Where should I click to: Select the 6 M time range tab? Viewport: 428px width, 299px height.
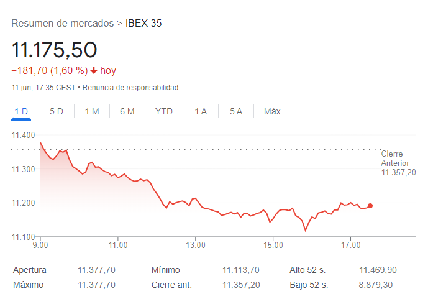click(x=127, y=111)
